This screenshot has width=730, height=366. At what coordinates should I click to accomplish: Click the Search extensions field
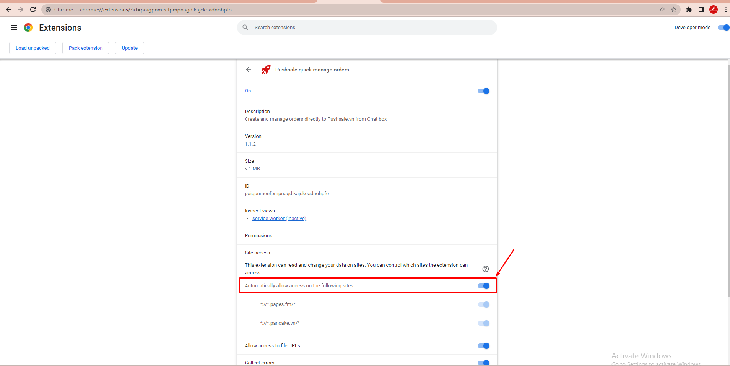tap(367, 28)
